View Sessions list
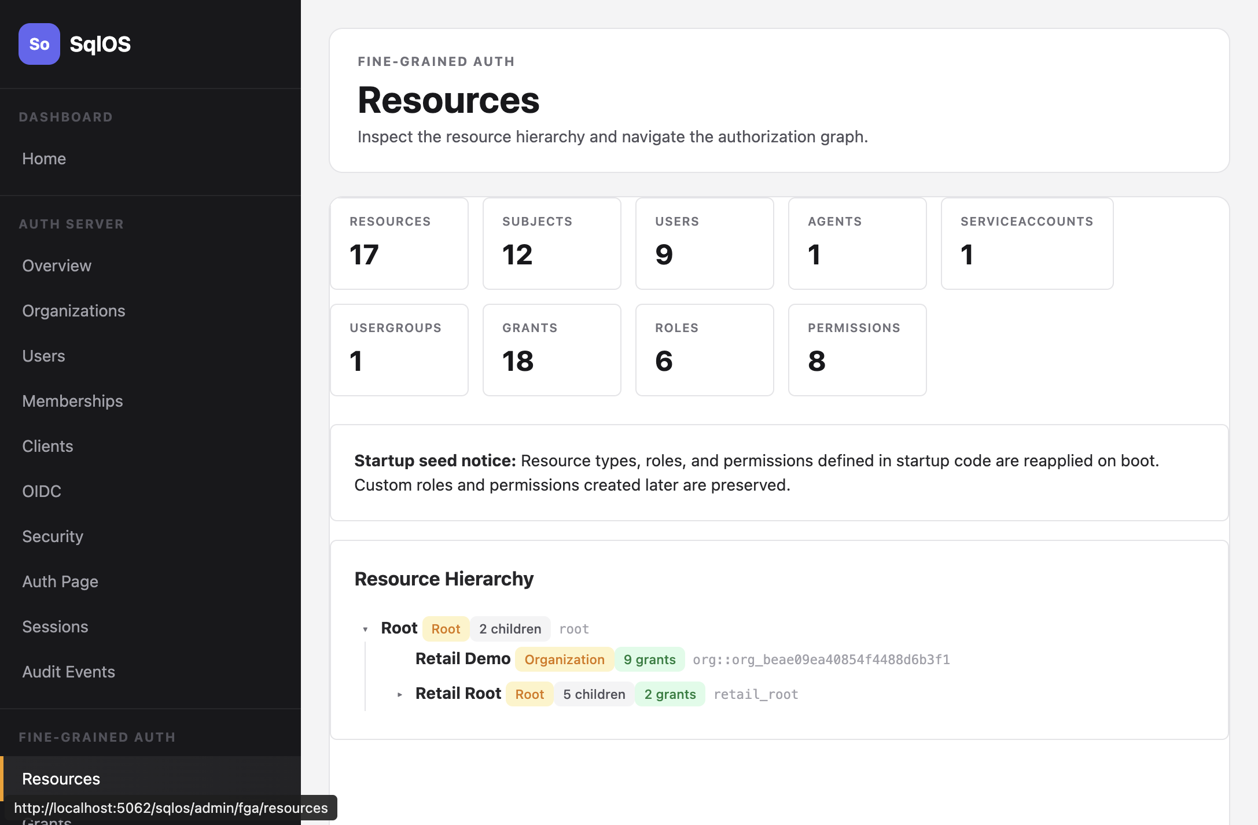The width and height of the screenshot is (1258, 825). [x=55, y=627]
